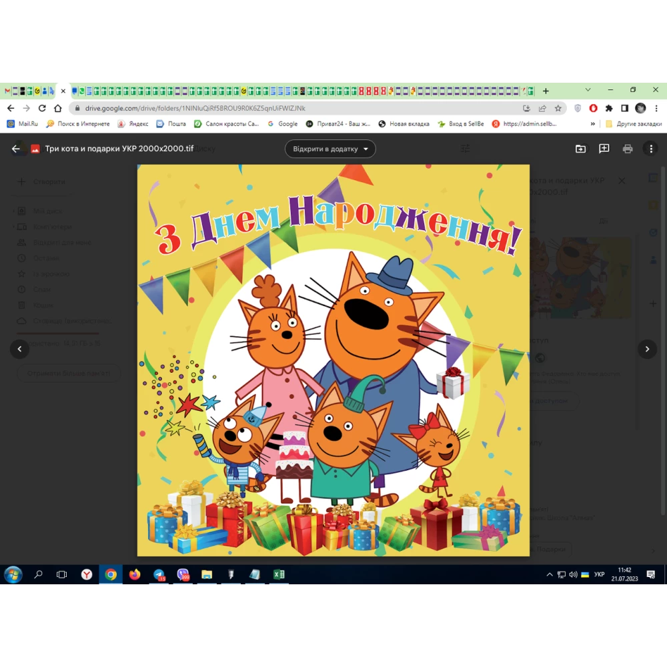Image resolution: width=667 pixels, height=667 pixels.
Task: Open the 'Відкрити в додатку' dropdown
Action: (x=330, y=149)
